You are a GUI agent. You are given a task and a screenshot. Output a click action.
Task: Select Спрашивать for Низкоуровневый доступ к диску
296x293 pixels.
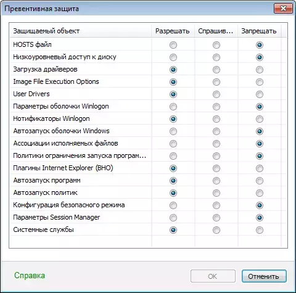216,57
